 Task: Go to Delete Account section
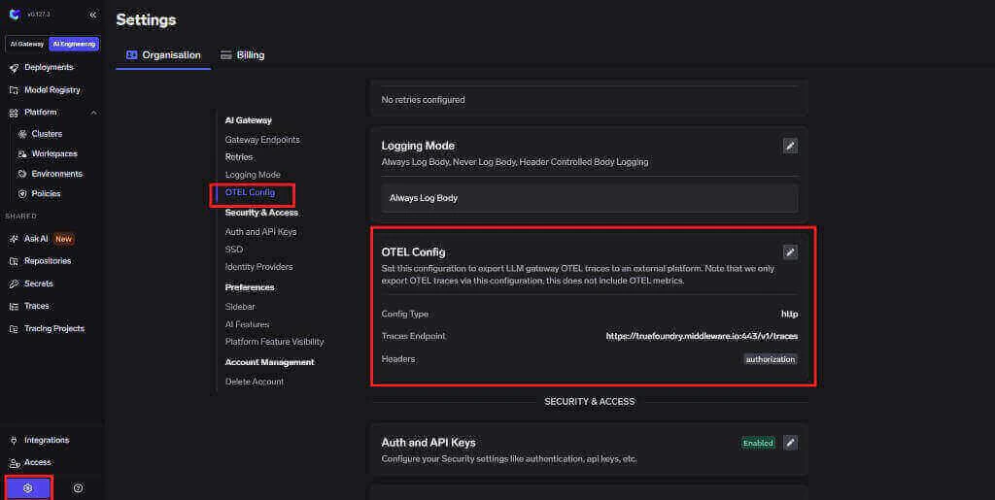point(255,382)
